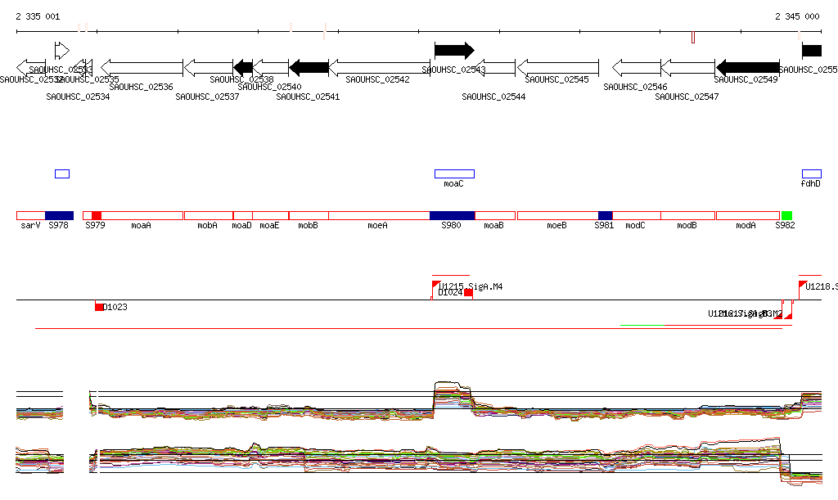Click the white SAOUHSC_02542 gene arrow

379,67
